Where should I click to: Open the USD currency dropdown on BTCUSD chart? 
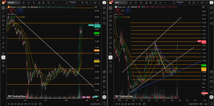click(x=97, y=7)
